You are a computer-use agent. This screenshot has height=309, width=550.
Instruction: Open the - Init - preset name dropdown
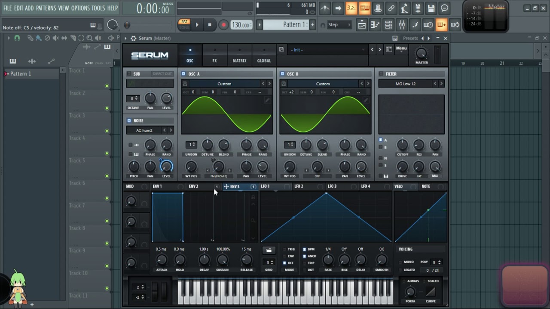327,50
